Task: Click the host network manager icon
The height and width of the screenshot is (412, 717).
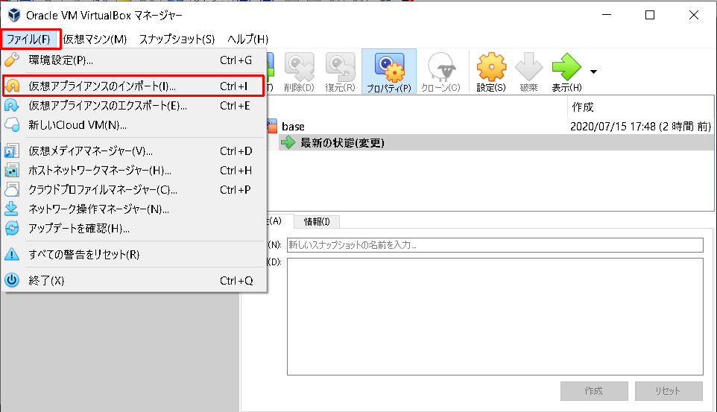Action: click(x=12, y=170)
